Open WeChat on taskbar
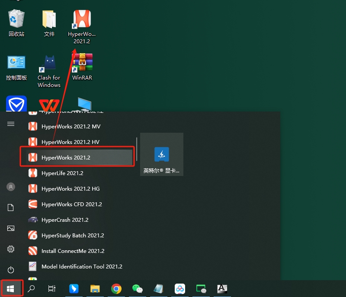 (138, 288)
